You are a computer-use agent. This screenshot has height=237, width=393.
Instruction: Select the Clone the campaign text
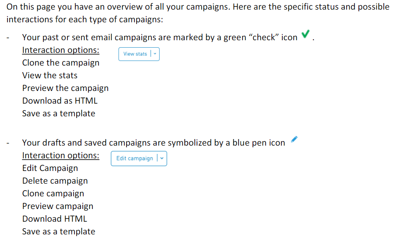point(61,63)
